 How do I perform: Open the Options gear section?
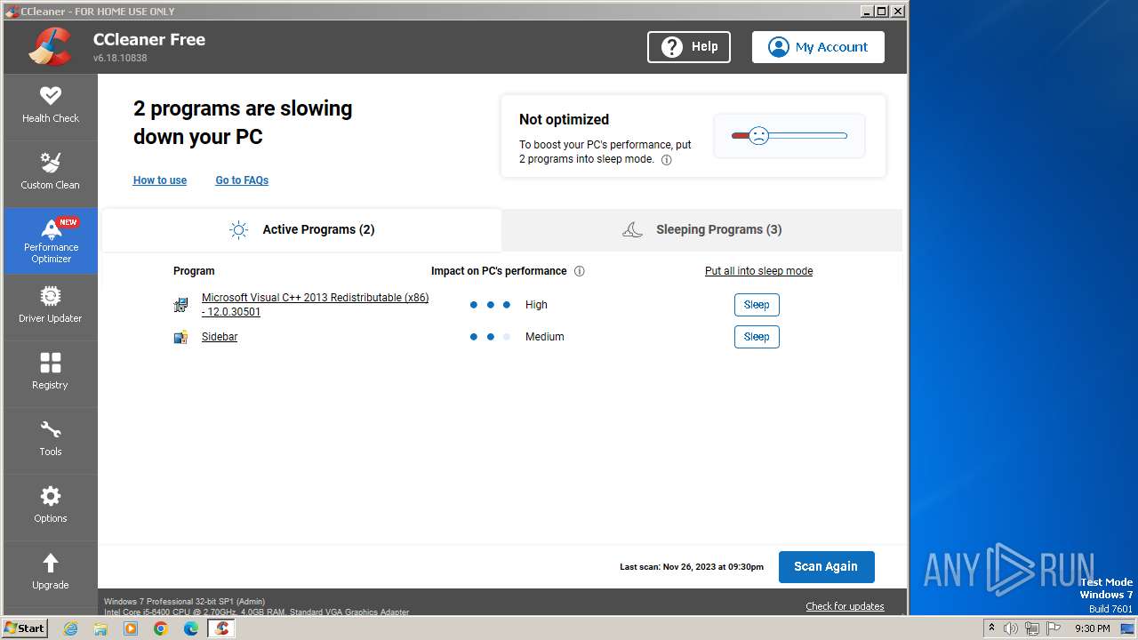click(x=51, y=507)
